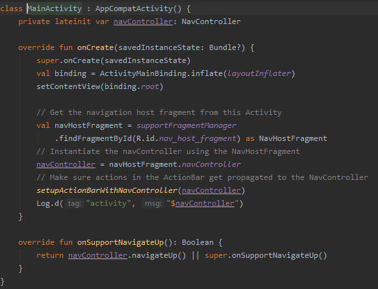
Task: Click the 'tag:' parameter hint
Action: pos(75,204)
